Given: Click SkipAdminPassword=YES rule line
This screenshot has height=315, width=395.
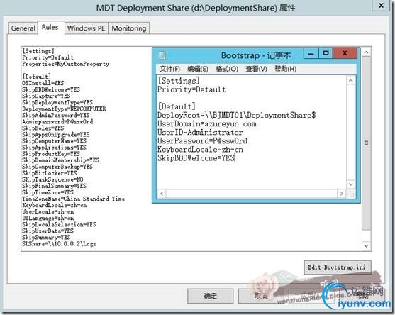Looking at the screenshot, I should pos(56,115).
